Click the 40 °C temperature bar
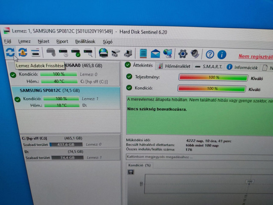Viewport: 273px width, 205px height. pyautogui.click(x=59, y=81)
